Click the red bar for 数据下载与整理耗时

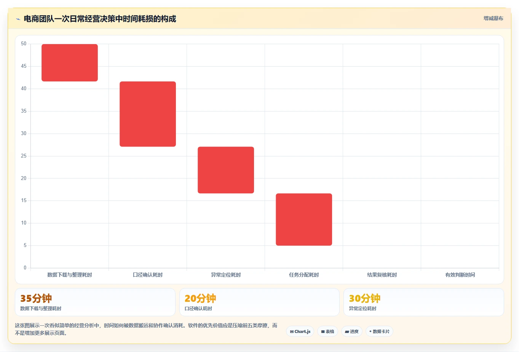coord(70,63)
